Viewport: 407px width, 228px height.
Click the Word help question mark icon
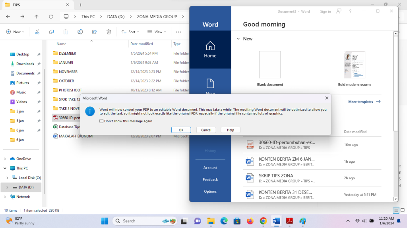[x=350, y=11]
